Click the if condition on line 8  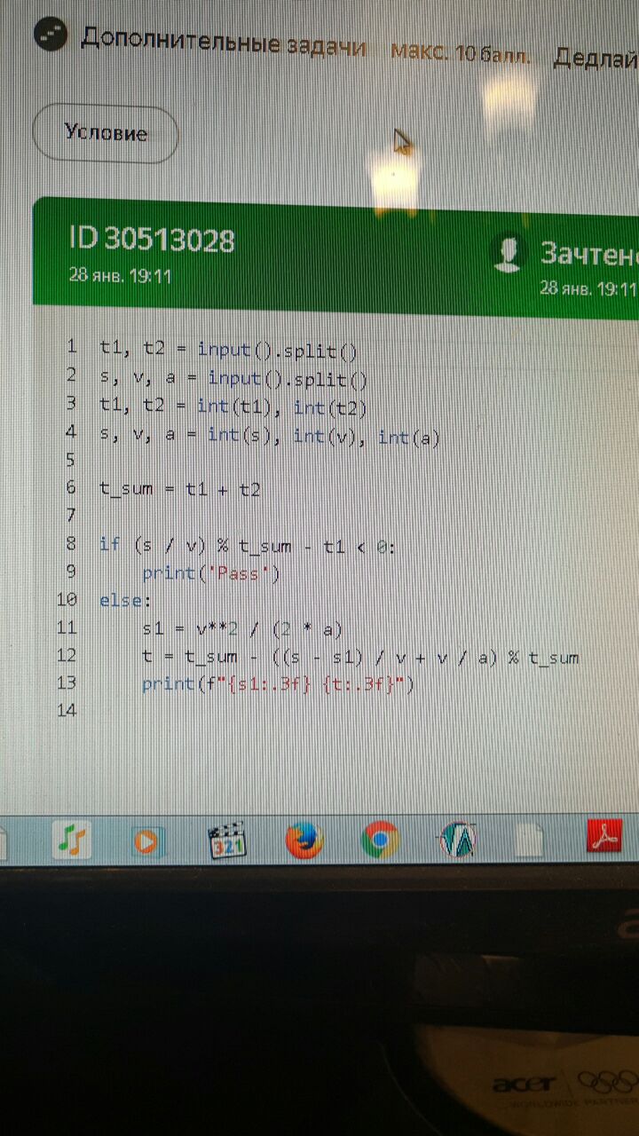pyautogui.click(x=248, y=545)
